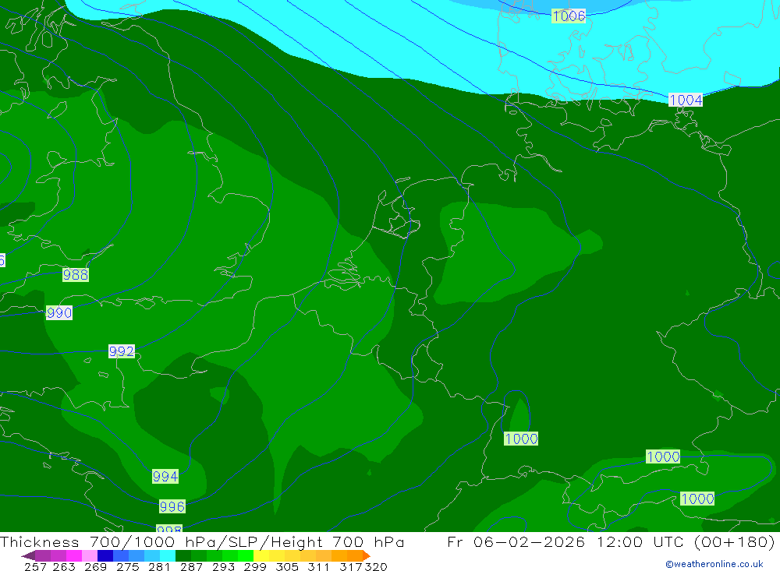Click the legend value 311

tap(318, 566)
